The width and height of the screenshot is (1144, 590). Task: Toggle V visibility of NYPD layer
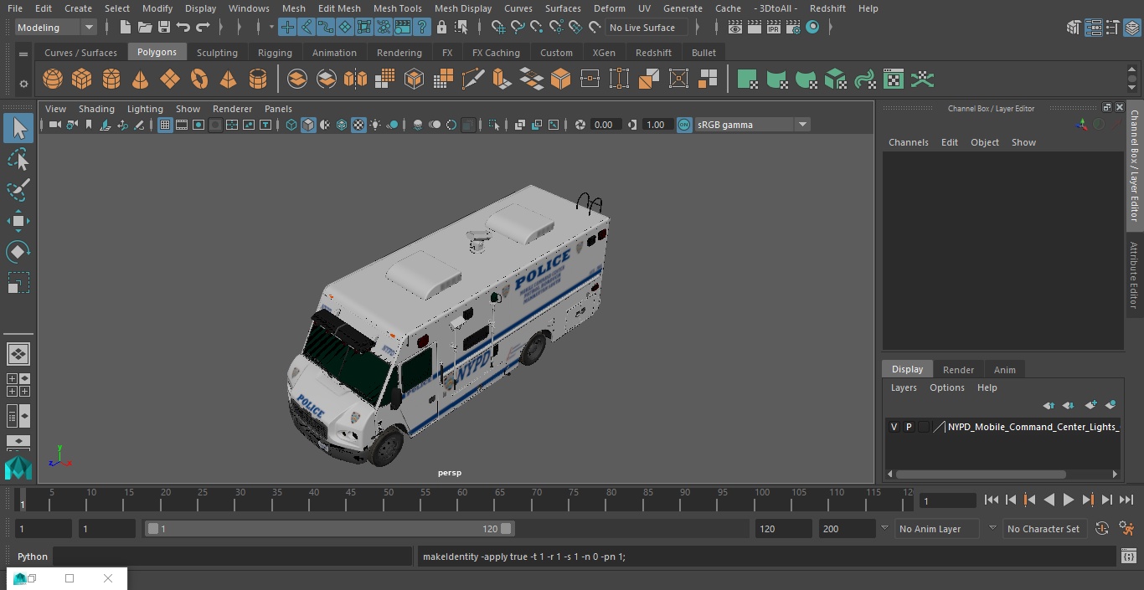click(894, 427)
